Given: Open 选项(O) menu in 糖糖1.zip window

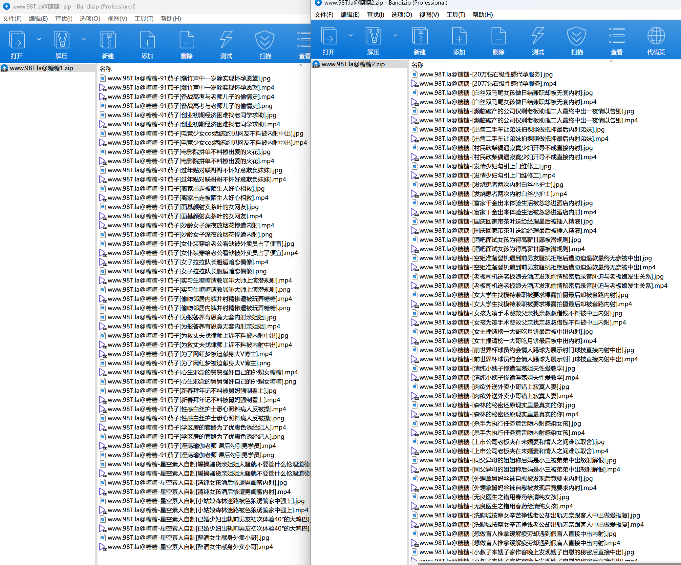Looking at the screenshot, I should click(x=90, y=19).
